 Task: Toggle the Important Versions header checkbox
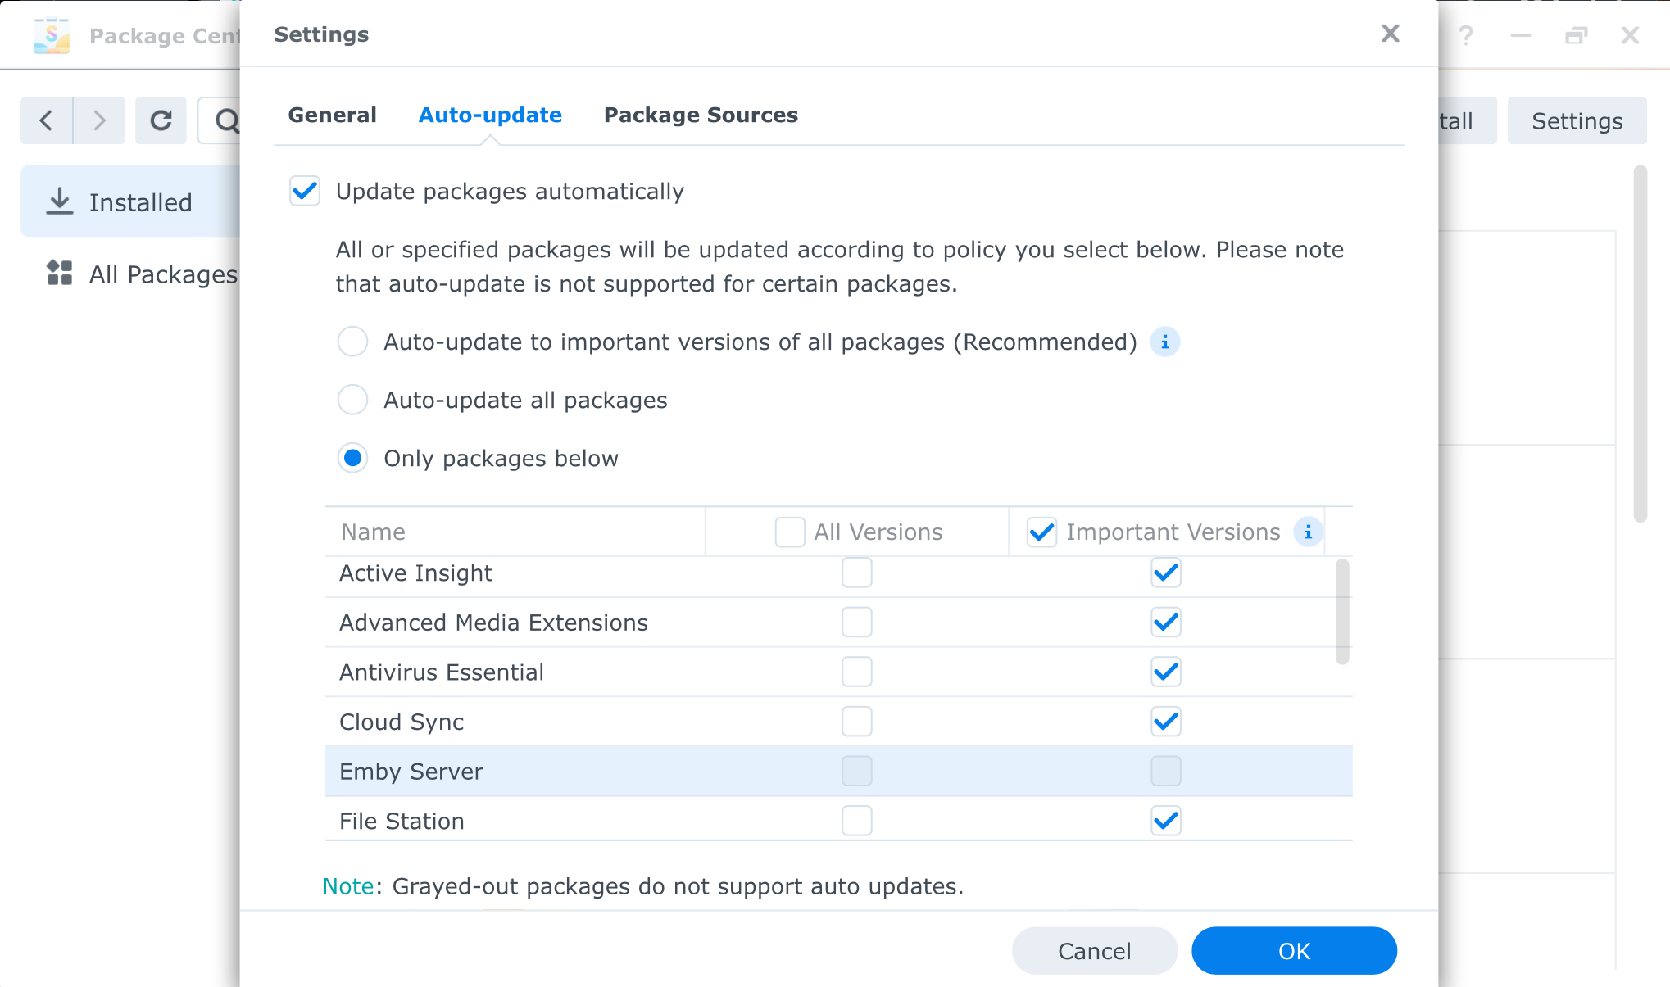pyautogui.click(x=1041, y=532)
